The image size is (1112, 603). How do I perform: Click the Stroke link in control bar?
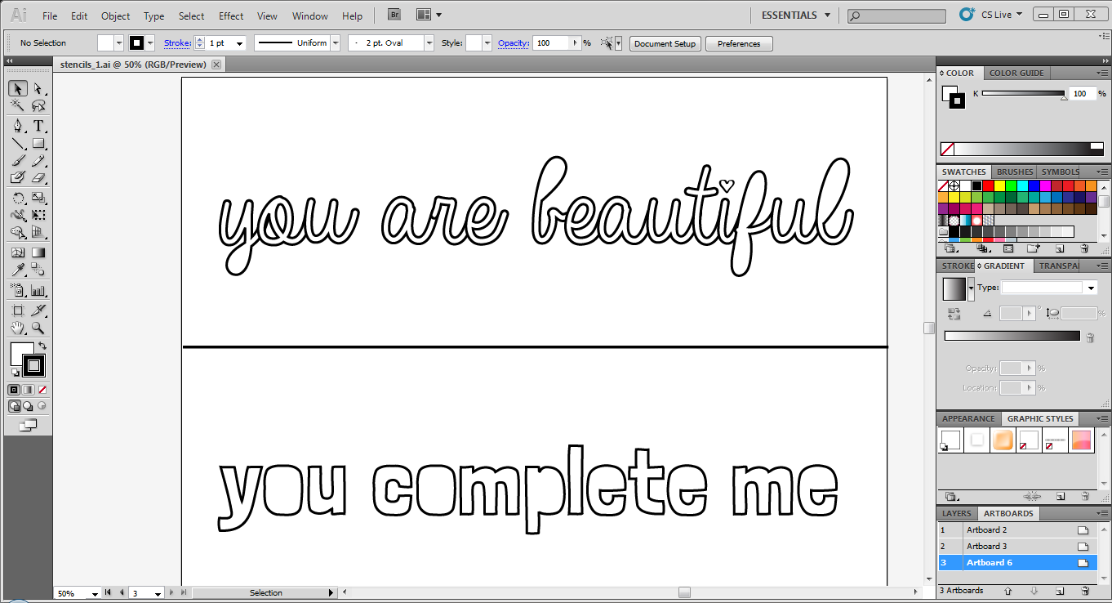(177, 43)
